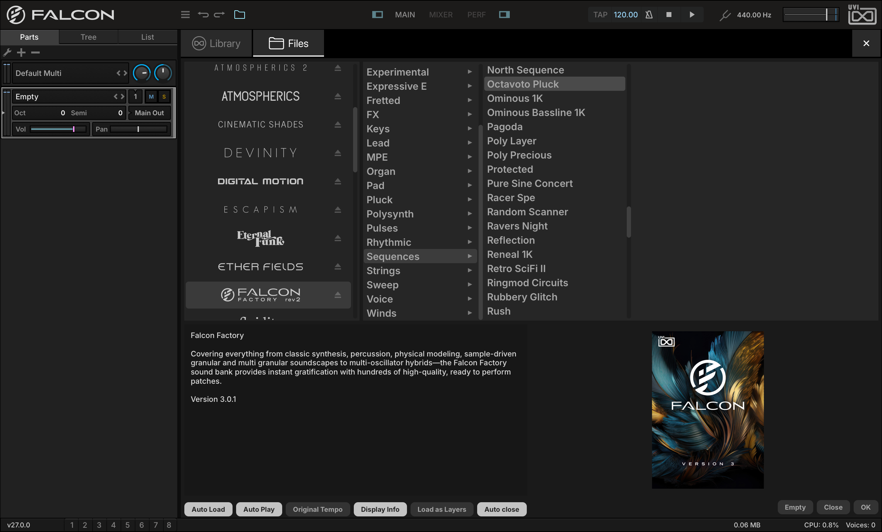Viewport: 882px width, 532px height.
Task: Switch to the List tab
Action: pyautogui.click(x=147, y=37)
